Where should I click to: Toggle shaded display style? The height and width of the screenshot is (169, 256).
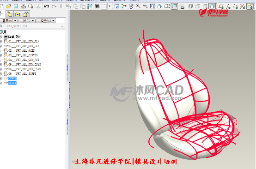pyautogui.click(x=212, y=6)
